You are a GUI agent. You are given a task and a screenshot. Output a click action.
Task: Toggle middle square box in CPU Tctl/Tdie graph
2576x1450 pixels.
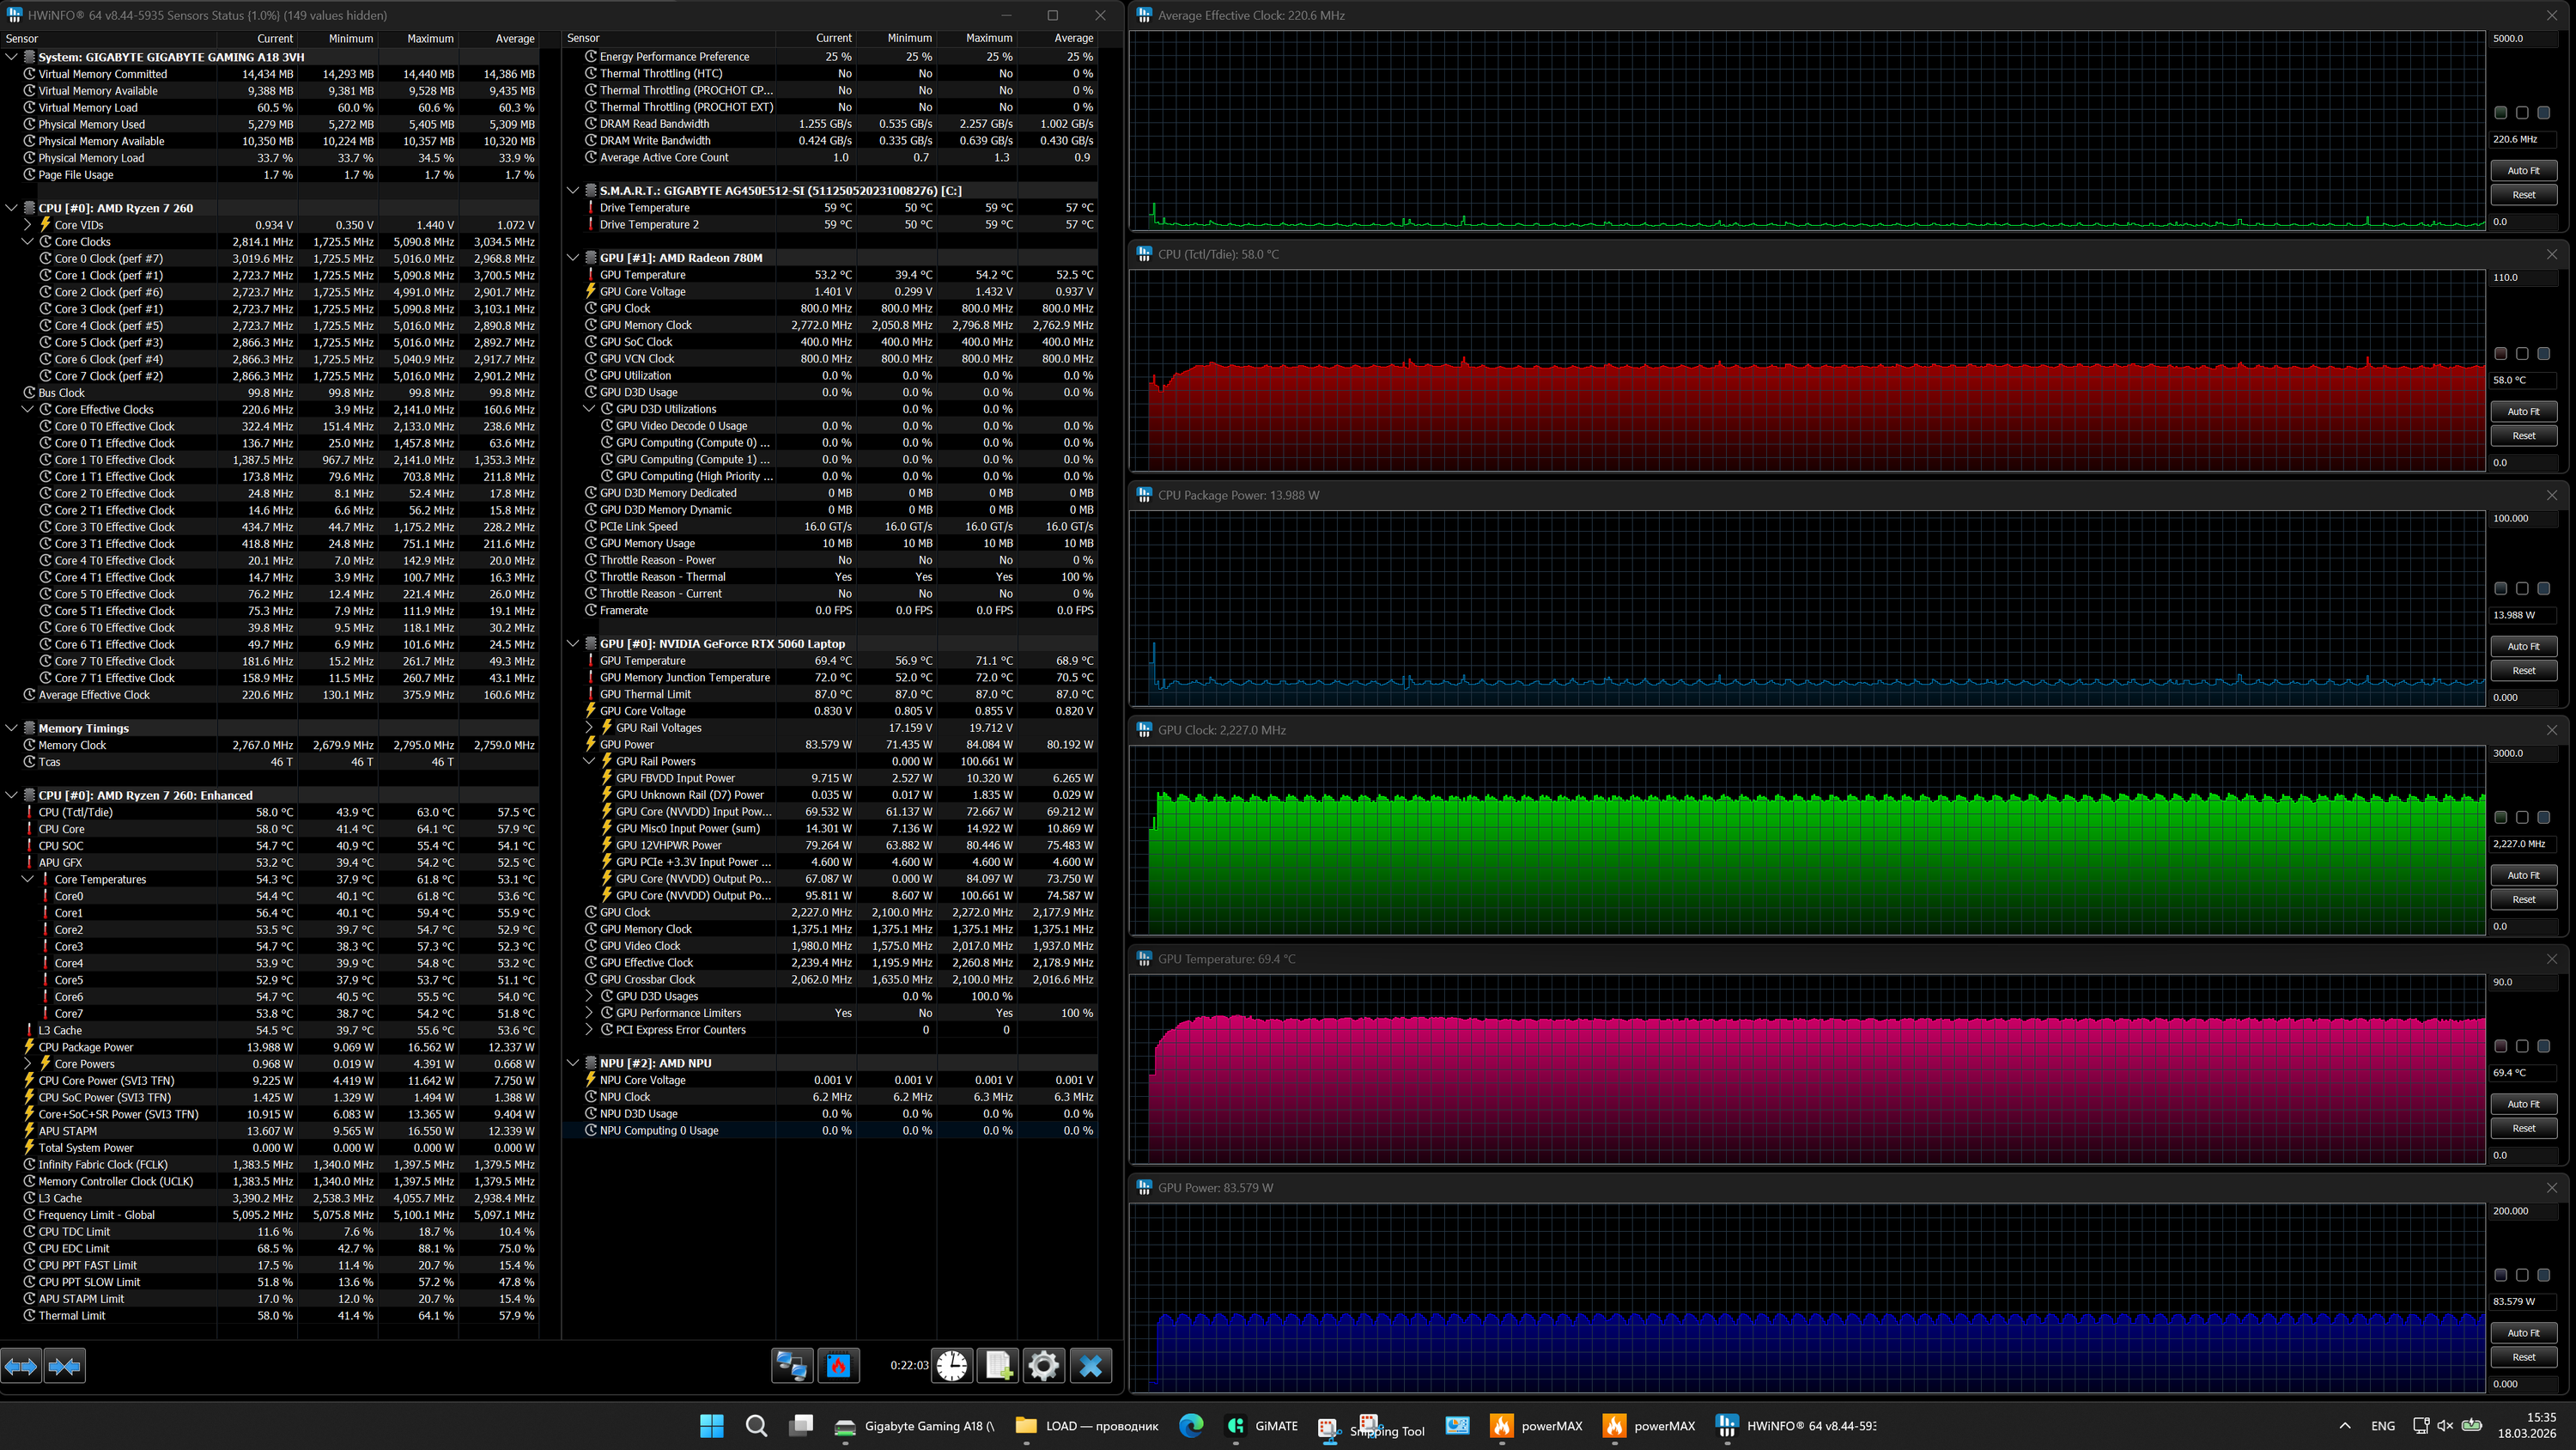coord(2522,354)
